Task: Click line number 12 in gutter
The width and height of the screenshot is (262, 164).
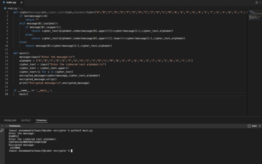Action: tap(6, 53)
